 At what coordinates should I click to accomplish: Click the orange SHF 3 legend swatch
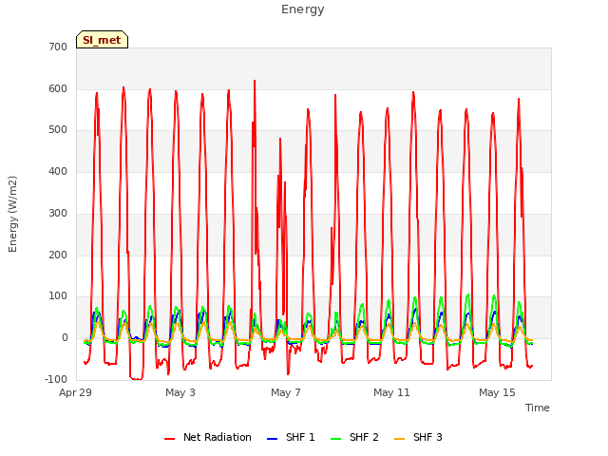[x=399, y=439]
